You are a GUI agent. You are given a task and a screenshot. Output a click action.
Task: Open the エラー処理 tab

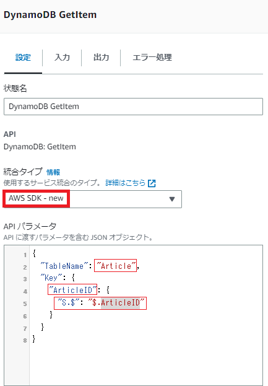(152, 58)
